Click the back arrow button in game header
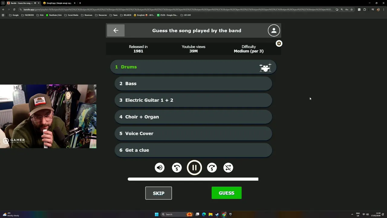This screenshot has height=218, width=387. pos(116,31)
